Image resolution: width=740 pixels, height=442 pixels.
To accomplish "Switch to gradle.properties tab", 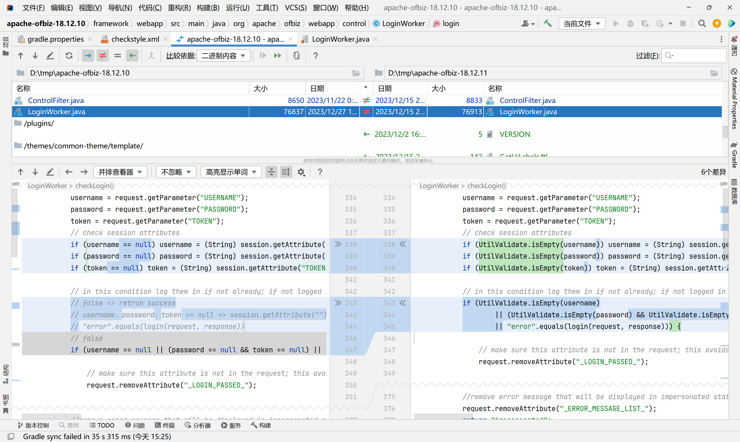I will 55,39.
